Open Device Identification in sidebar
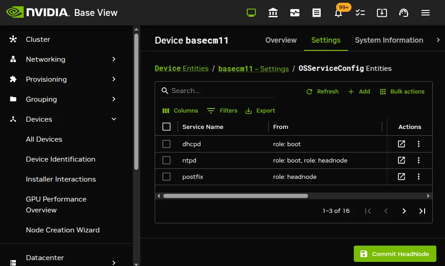Viewport: 445px width, 266px height. click(60, 159)
